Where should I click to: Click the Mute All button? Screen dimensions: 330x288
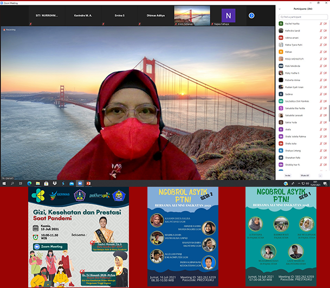305,175
